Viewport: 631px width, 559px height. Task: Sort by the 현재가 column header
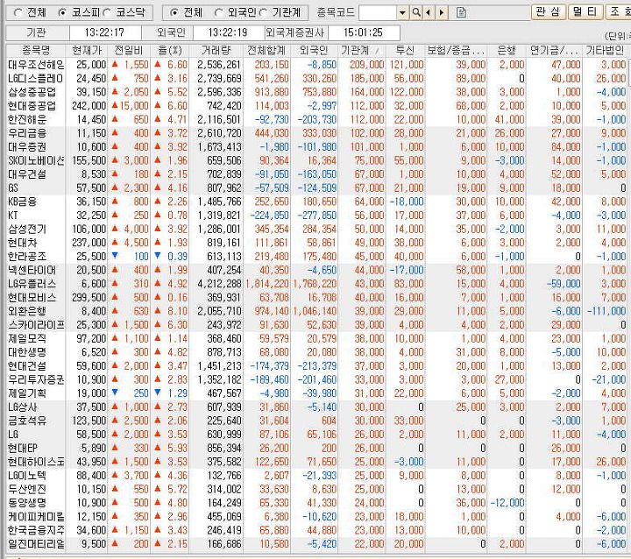point(87,50)
